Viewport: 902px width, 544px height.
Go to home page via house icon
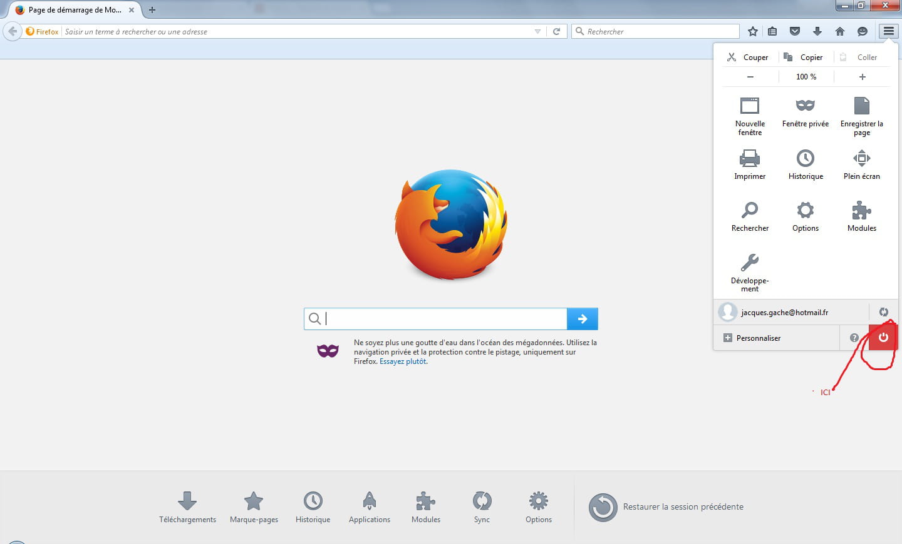click(840, 31)
